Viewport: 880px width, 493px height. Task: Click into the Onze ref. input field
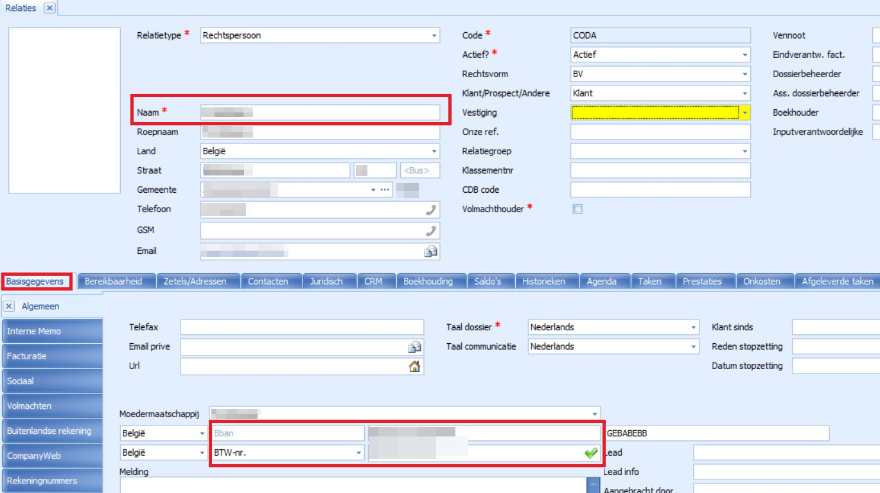[x=660, y=132]
